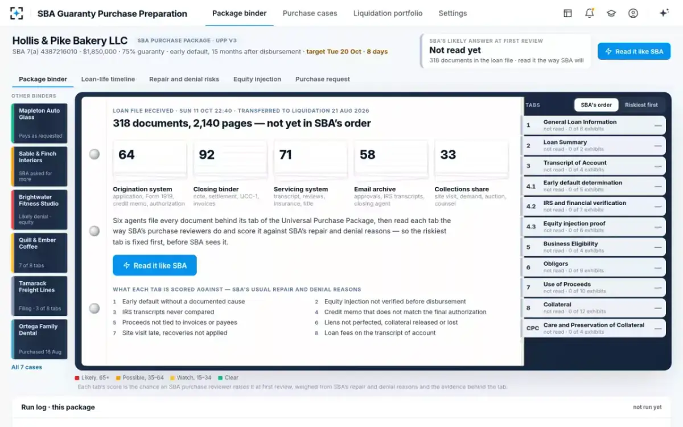This screenshot has width=683, height=427.
Task: Select the Riskiest first sort option
Action: coord(641,105)
